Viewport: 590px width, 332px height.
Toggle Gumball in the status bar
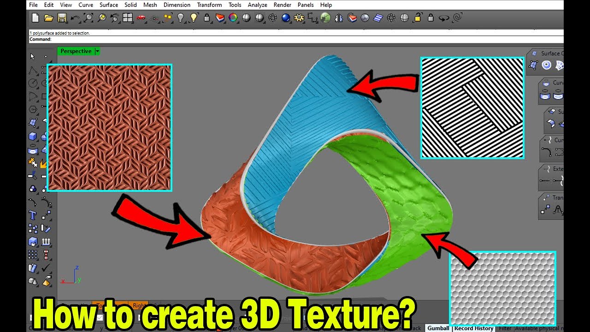coord(438,328)
